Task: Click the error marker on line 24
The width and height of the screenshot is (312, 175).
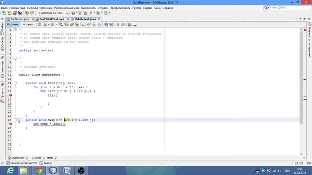Action: (x=11, y=124)
